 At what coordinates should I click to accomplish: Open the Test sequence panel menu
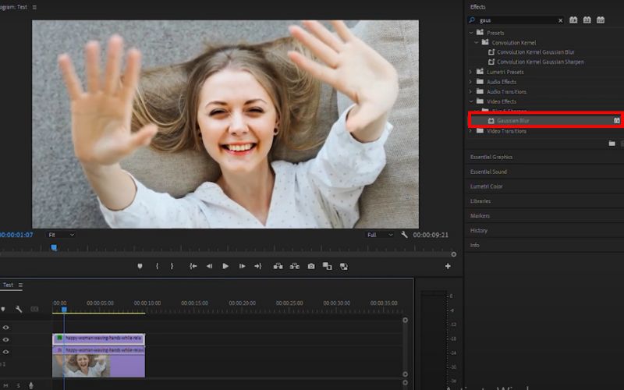point(20,285)
